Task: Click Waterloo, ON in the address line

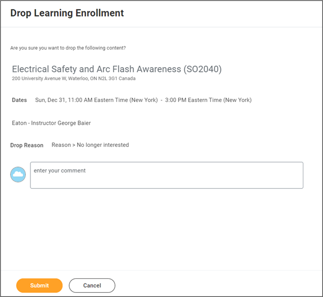Action: [84, 79]
